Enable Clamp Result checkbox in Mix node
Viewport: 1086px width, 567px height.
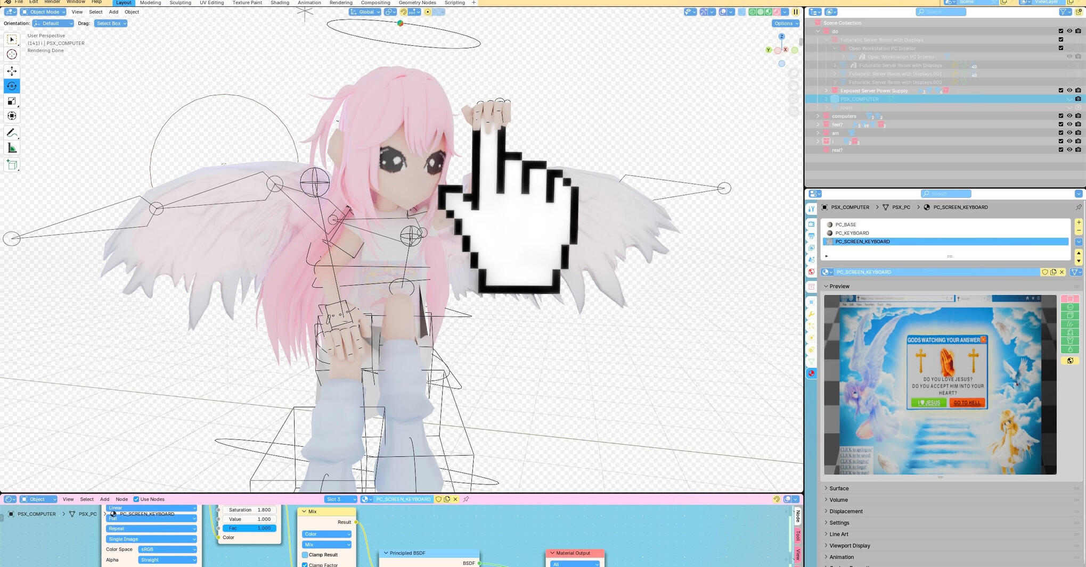point(305,555)
